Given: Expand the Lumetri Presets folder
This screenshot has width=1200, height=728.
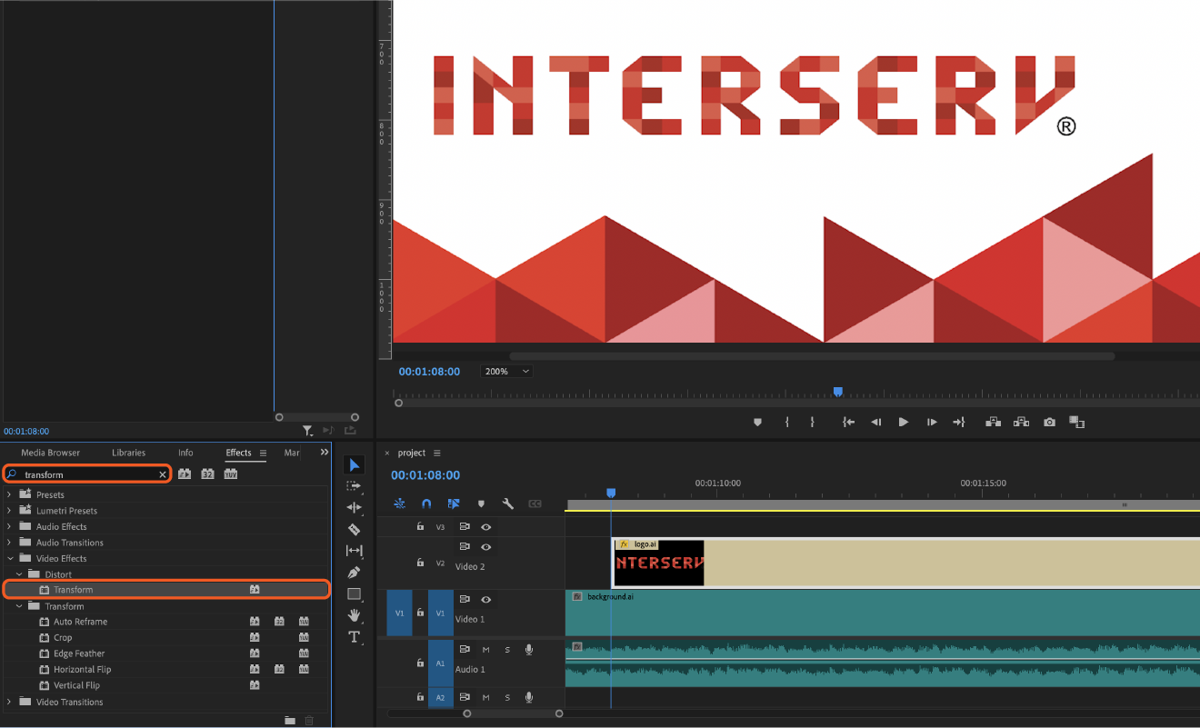Looking at the screenshot, I should coord(10,511).
